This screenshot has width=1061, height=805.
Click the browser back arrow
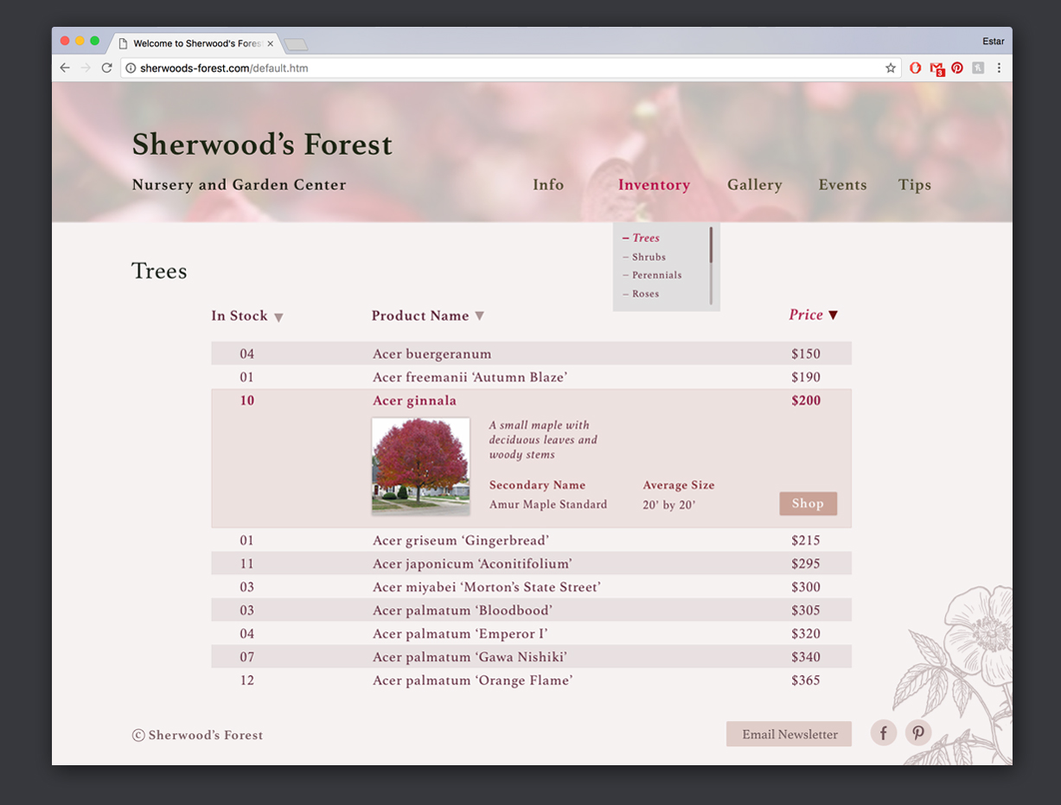coord(65,68)
